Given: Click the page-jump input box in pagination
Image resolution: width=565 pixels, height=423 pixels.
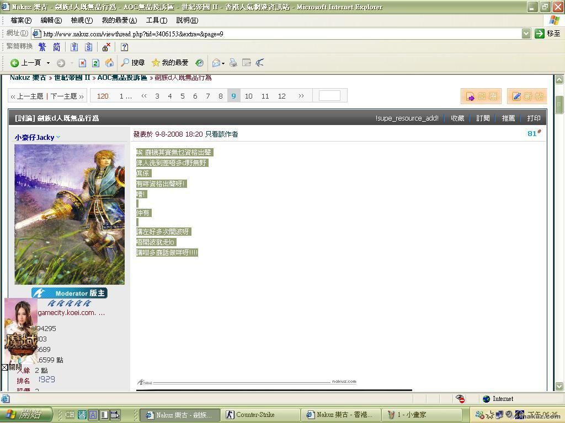Looking at the screenshot, I should click(x=329, y=96).
